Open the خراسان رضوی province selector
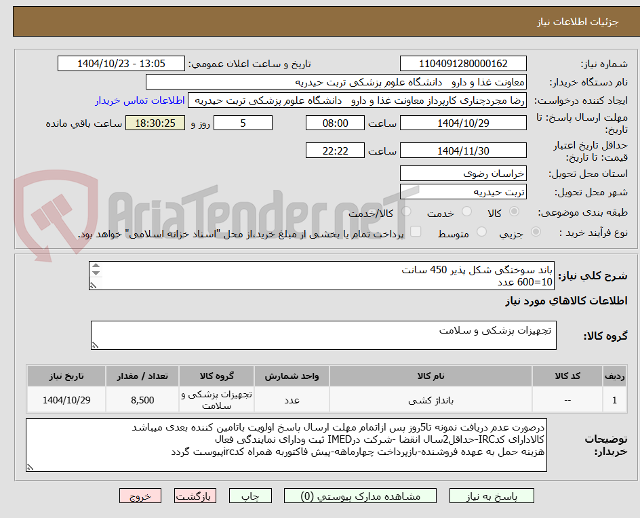This screenshot has width=640, height=518. click(x=463, y=173)
